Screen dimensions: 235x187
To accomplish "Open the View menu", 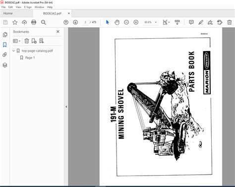I will pos(18,7).
